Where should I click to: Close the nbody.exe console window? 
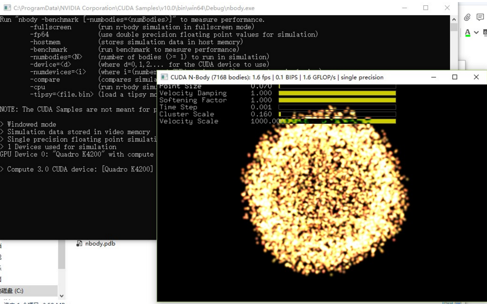pyautogui.click(x=447, y=8)
